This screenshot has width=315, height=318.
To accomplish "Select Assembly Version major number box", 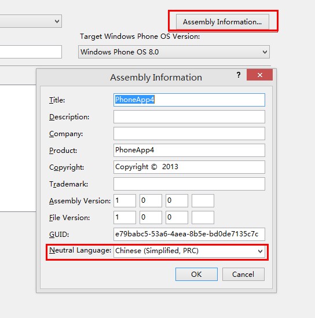I will click(124, 200).
